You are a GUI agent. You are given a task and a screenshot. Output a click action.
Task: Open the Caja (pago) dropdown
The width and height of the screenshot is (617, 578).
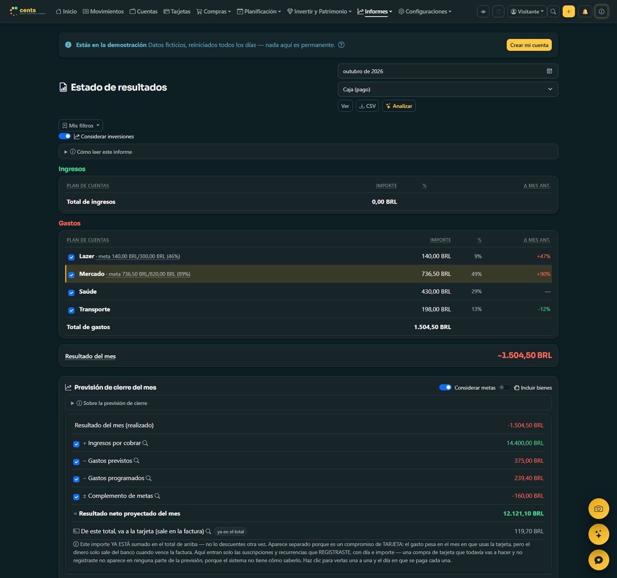[x=448, y=89]
